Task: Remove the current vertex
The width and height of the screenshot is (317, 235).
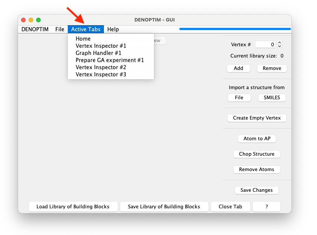Action: pos(272,68)
